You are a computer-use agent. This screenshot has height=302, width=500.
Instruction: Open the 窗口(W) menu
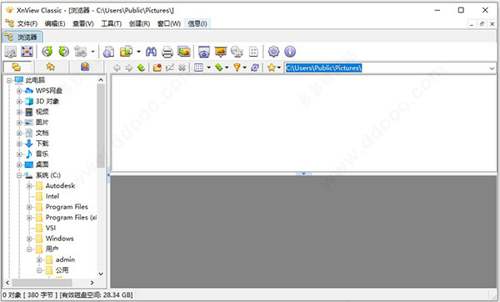click(x=169, y=23)
